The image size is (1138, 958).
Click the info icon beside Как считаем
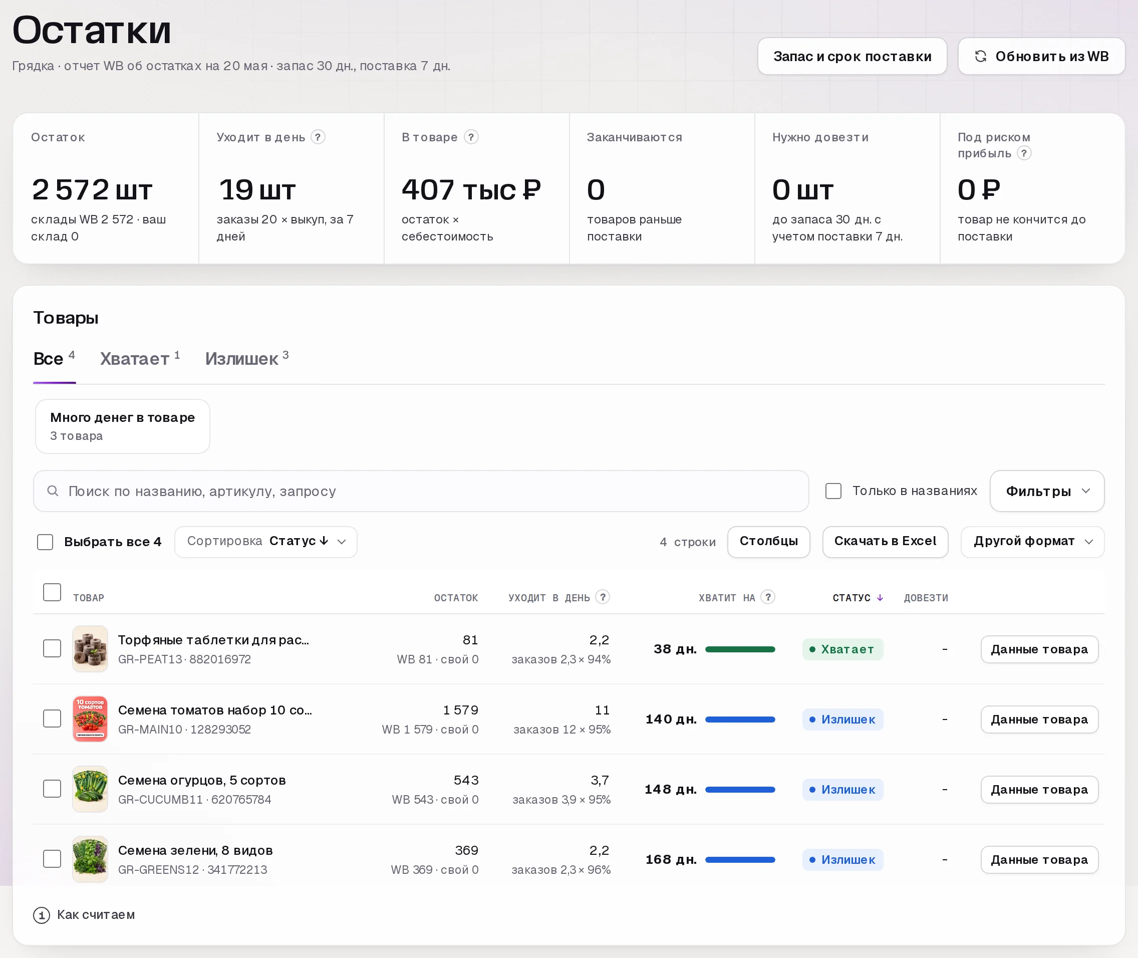[41, 915]
